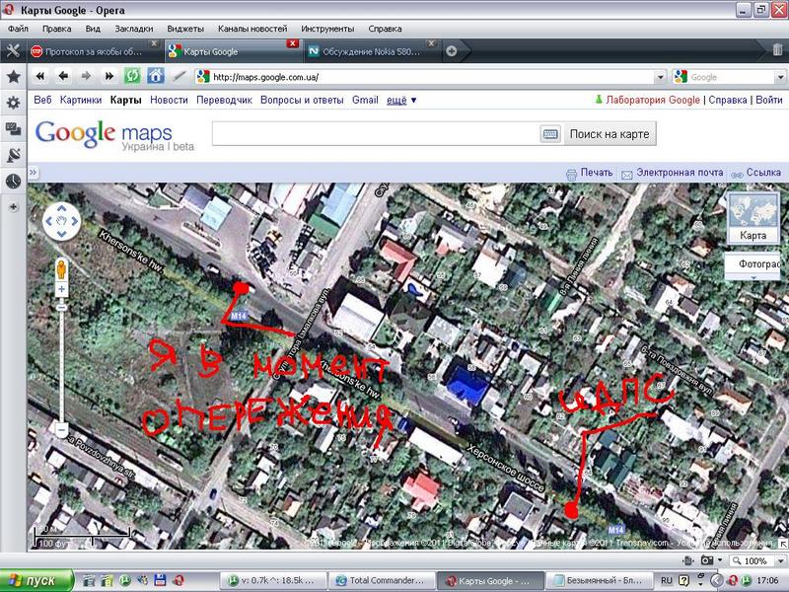Switch to the Обсуждение Nokia 580 tab
789x592 pixels.
tap(371, 51)
